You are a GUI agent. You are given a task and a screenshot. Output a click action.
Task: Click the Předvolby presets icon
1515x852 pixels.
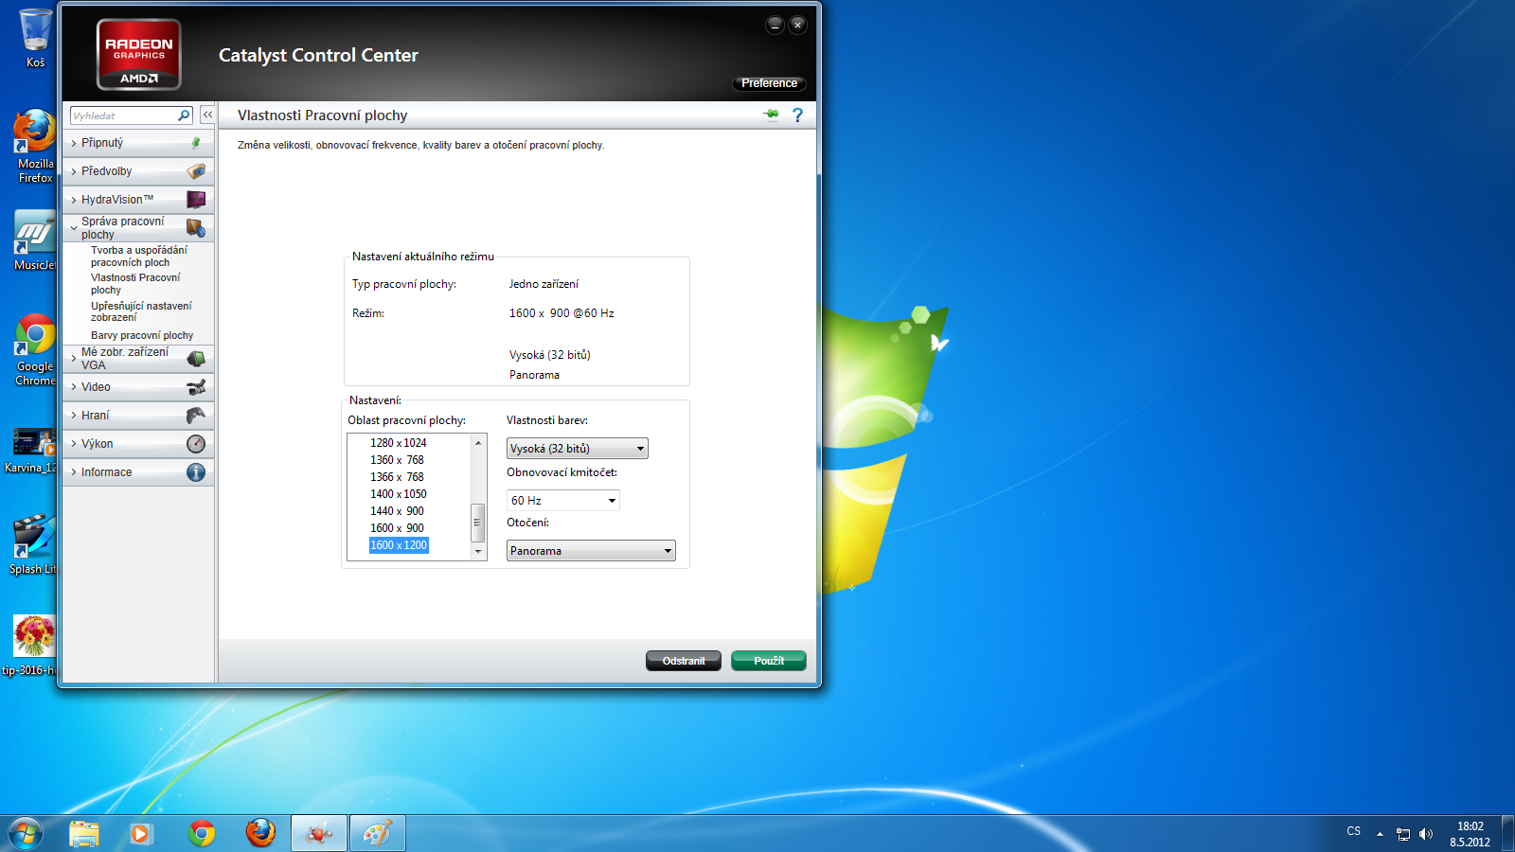pyautogui.click(x=196, y=171)
